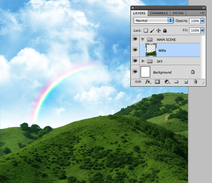This screenshot has width=212, height=183.
Task: Open the Fill slider dropdown arrow
Action: tap(202, 30)
